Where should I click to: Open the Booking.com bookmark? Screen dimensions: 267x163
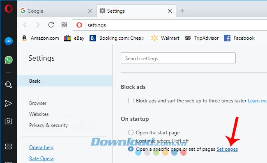click(x=117, y=38)
